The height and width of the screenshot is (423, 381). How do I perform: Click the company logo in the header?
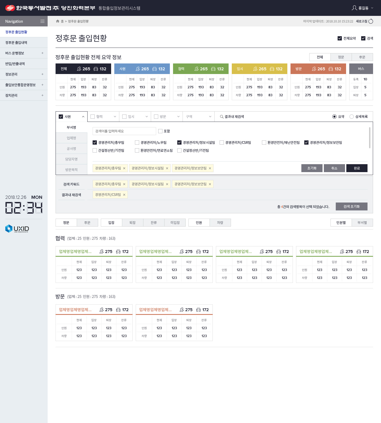coord(10,8)
